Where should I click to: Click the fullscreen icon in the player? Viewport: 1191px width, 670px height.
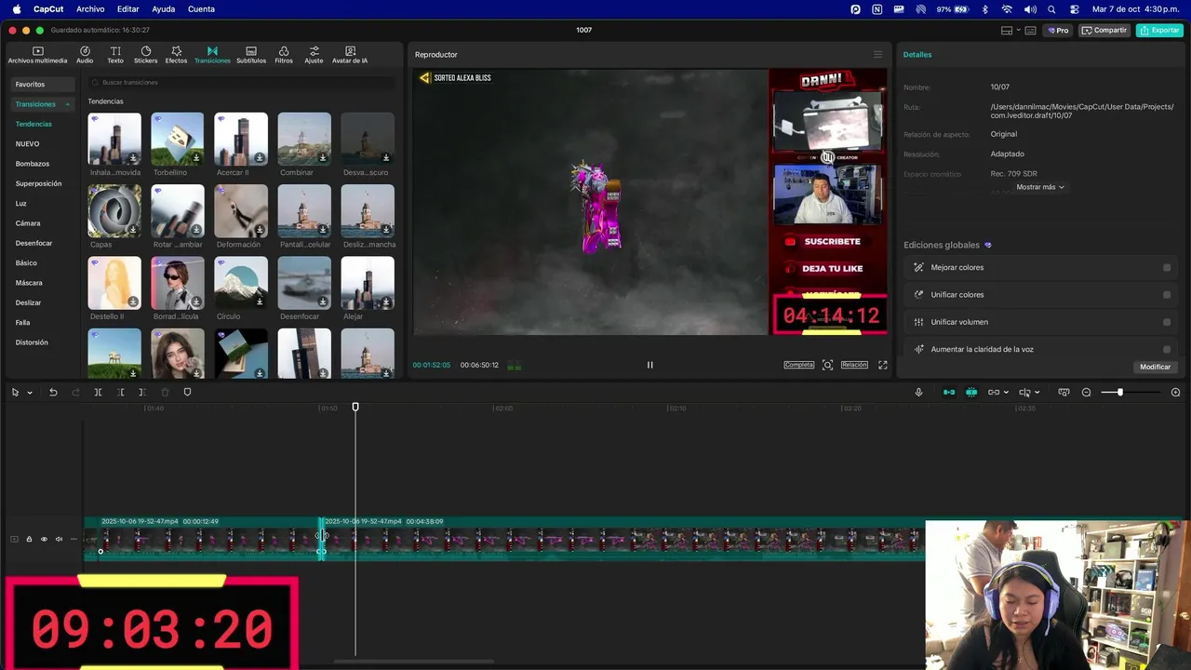pos(883,365)
